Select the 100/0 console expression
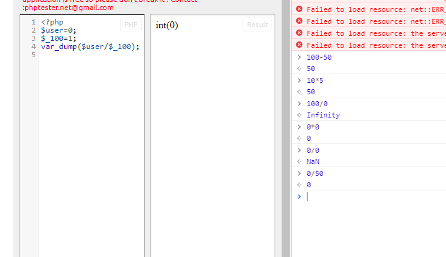This screenshot has height=257, width=446. tap(317, 104)
